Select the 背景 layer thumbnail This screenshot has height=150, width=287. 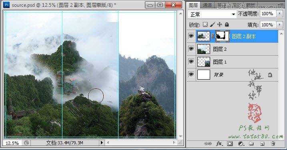click(x=203, y=75)
